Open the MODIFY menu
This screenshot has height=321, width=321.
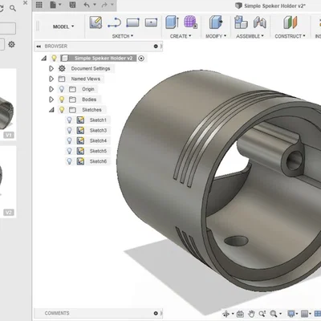pyautogui.click(x=216, y=36)
